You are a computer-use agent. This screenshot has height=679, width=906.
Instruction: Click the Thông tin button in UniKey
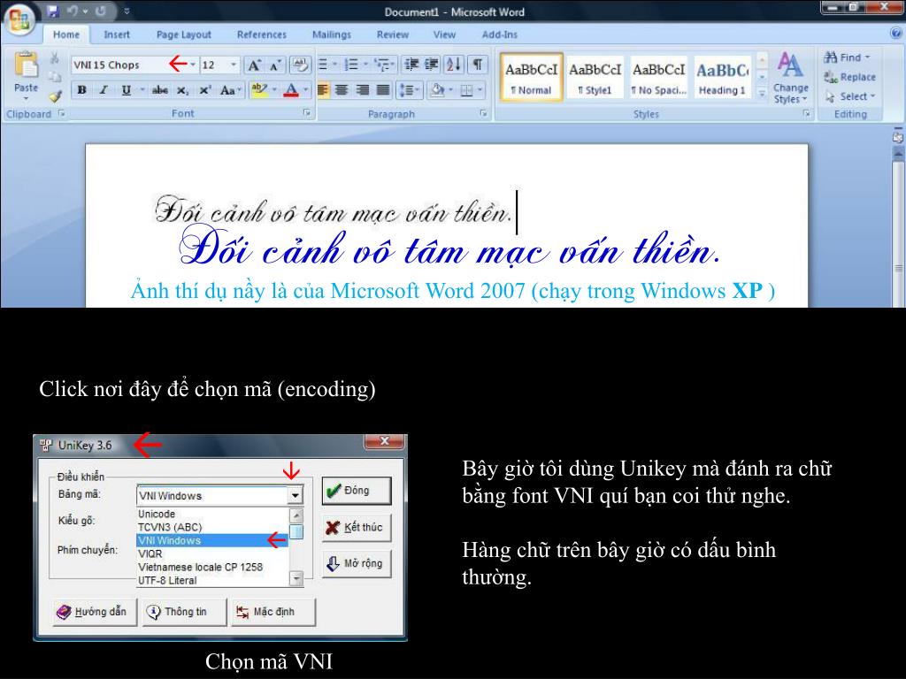185,612
